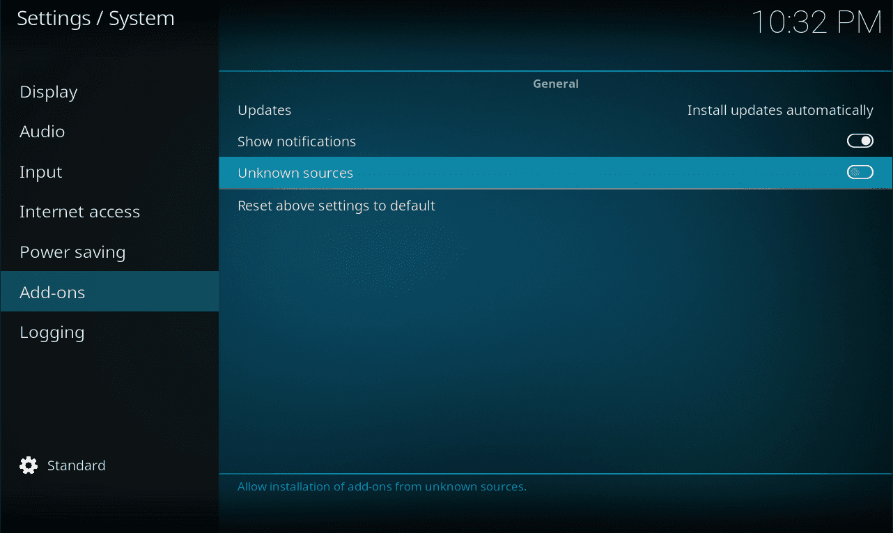Image resolution: width=893 pixels, height=533 pixels.
Task: Click the unknown sources description text
Action: pyautogui.click(x=382, y=486)
